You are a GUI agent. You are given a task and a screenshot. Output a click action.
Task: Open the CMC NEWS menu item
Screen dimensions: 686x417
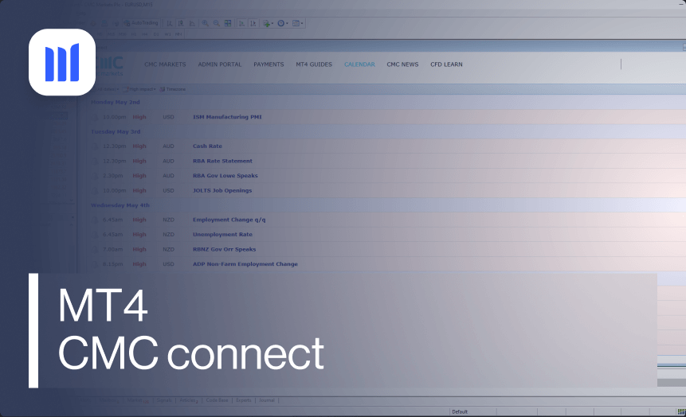[x=402, y=64]
